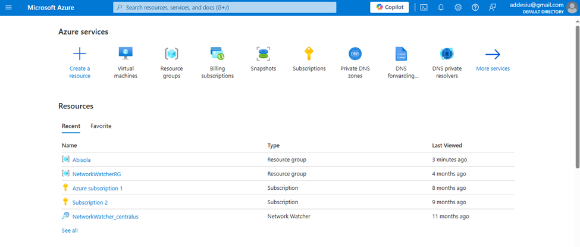Open the Virtual machines service icon
This screenshot has height=247, width=580.
[x=126, y=54]
